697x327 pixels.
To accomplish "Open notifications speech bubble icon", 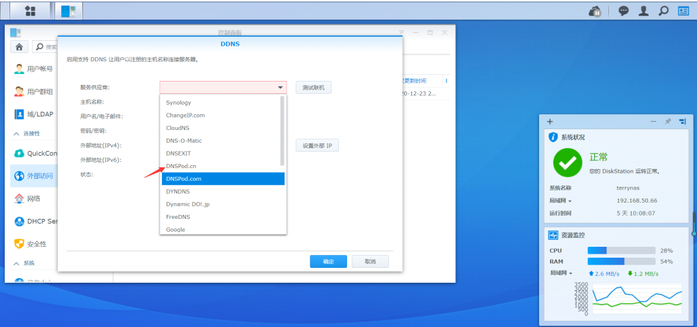I will tap(623, 11).
